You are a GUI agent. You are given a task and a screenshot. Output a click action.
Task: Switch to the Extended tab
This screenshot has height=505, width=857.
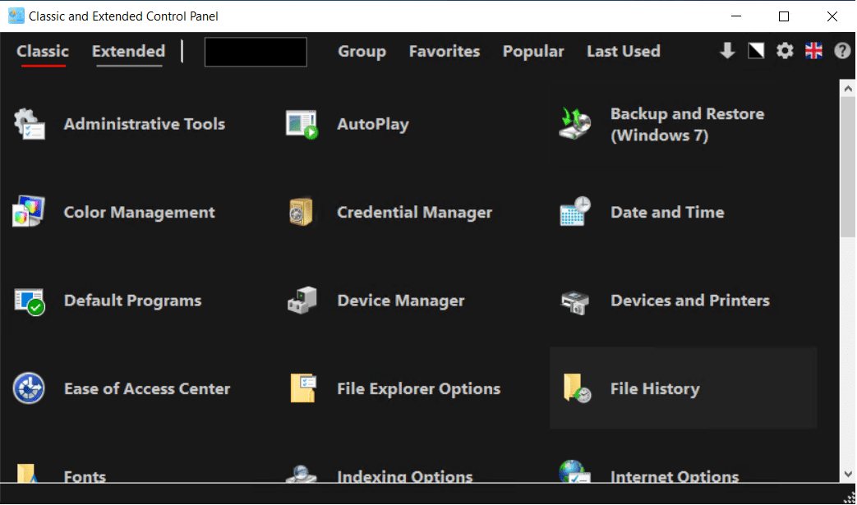coord(128,51)
